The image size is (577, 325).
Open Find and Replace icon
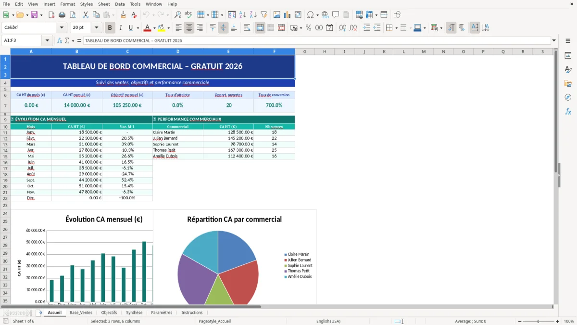pyautogui.click(x=178, y=15)
